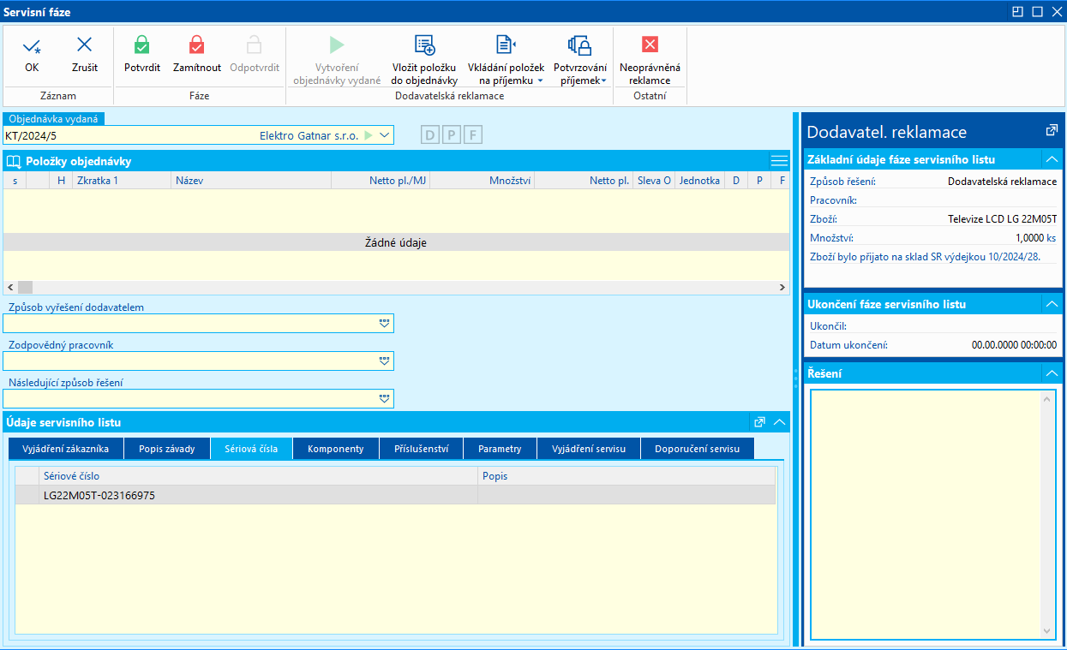Open Vkládání položek na příjemku dropdown
The height and width of the screenshot is (650, 1067).
point(540,81)
